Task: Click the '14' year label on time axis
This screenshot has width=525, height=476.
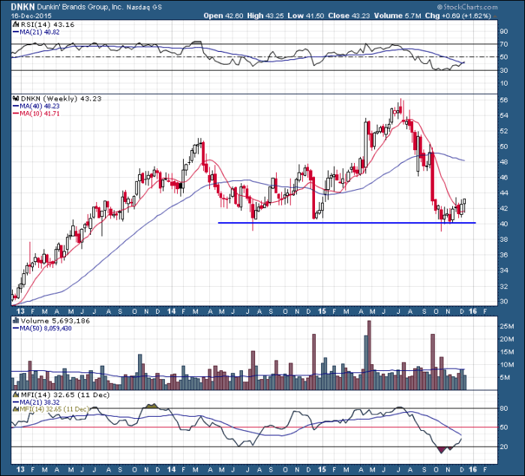Action: 171,309
